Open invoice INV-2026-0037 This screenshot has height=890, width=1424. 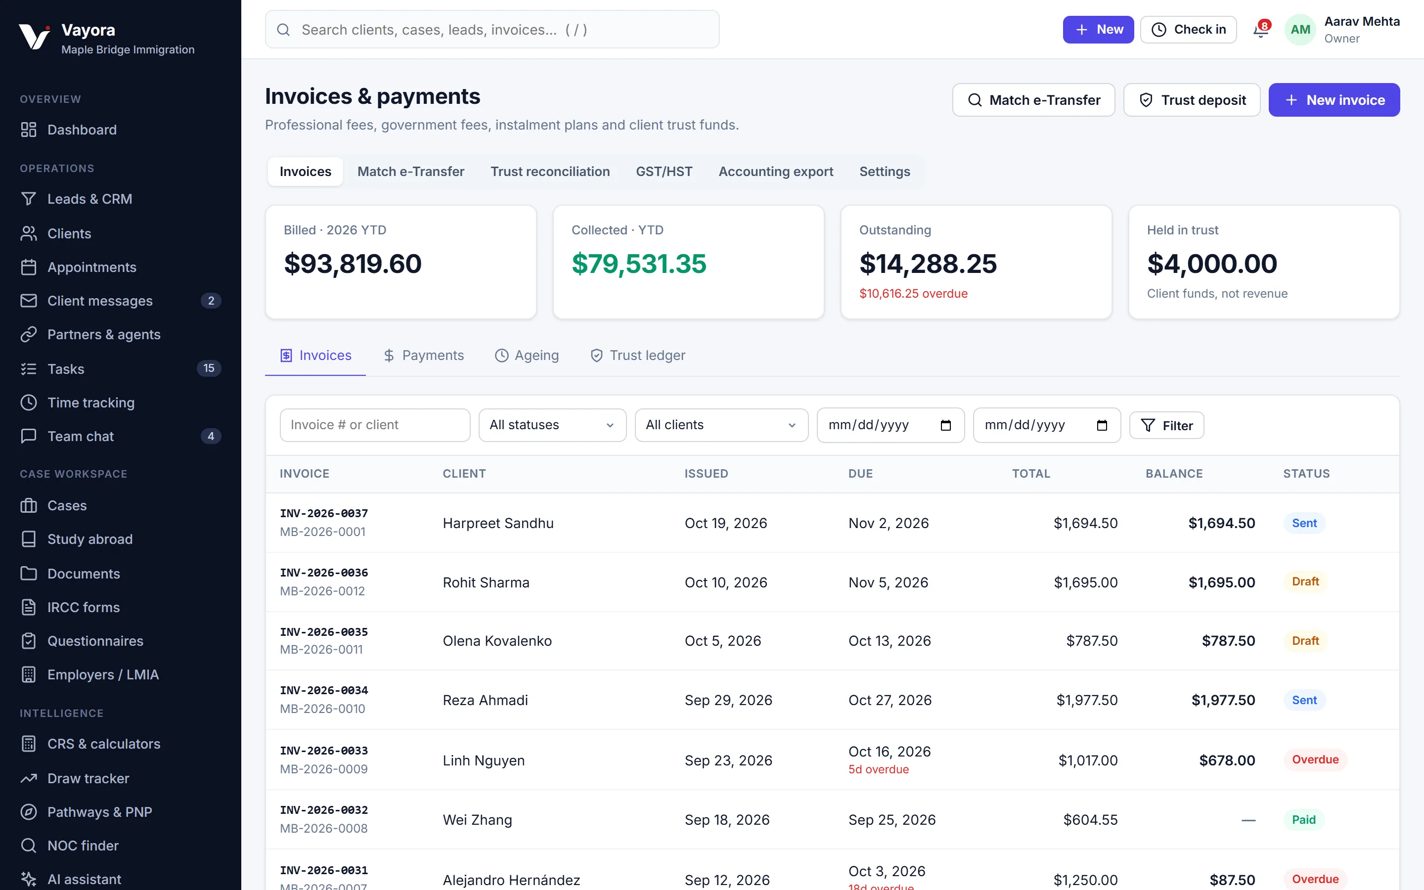tap(324, 513)
